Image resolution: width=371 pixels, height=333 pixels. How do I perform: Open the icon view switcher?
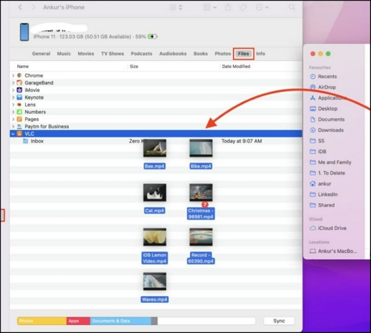tap(176, 7)
